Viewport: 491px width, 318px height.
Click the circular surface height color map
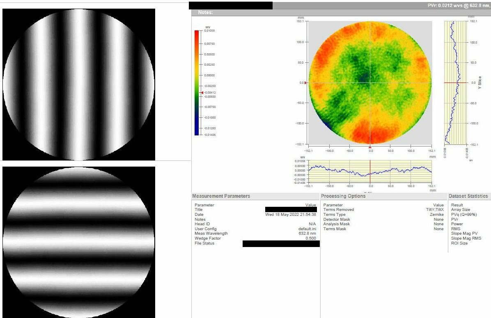point(370,82)
